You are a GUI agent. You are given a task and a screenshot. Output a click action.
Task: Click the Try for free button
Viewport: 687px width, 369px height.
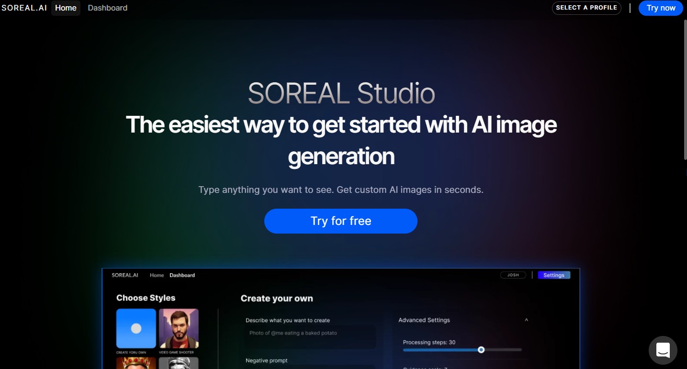pyautogui.click(x=341, y=221)
